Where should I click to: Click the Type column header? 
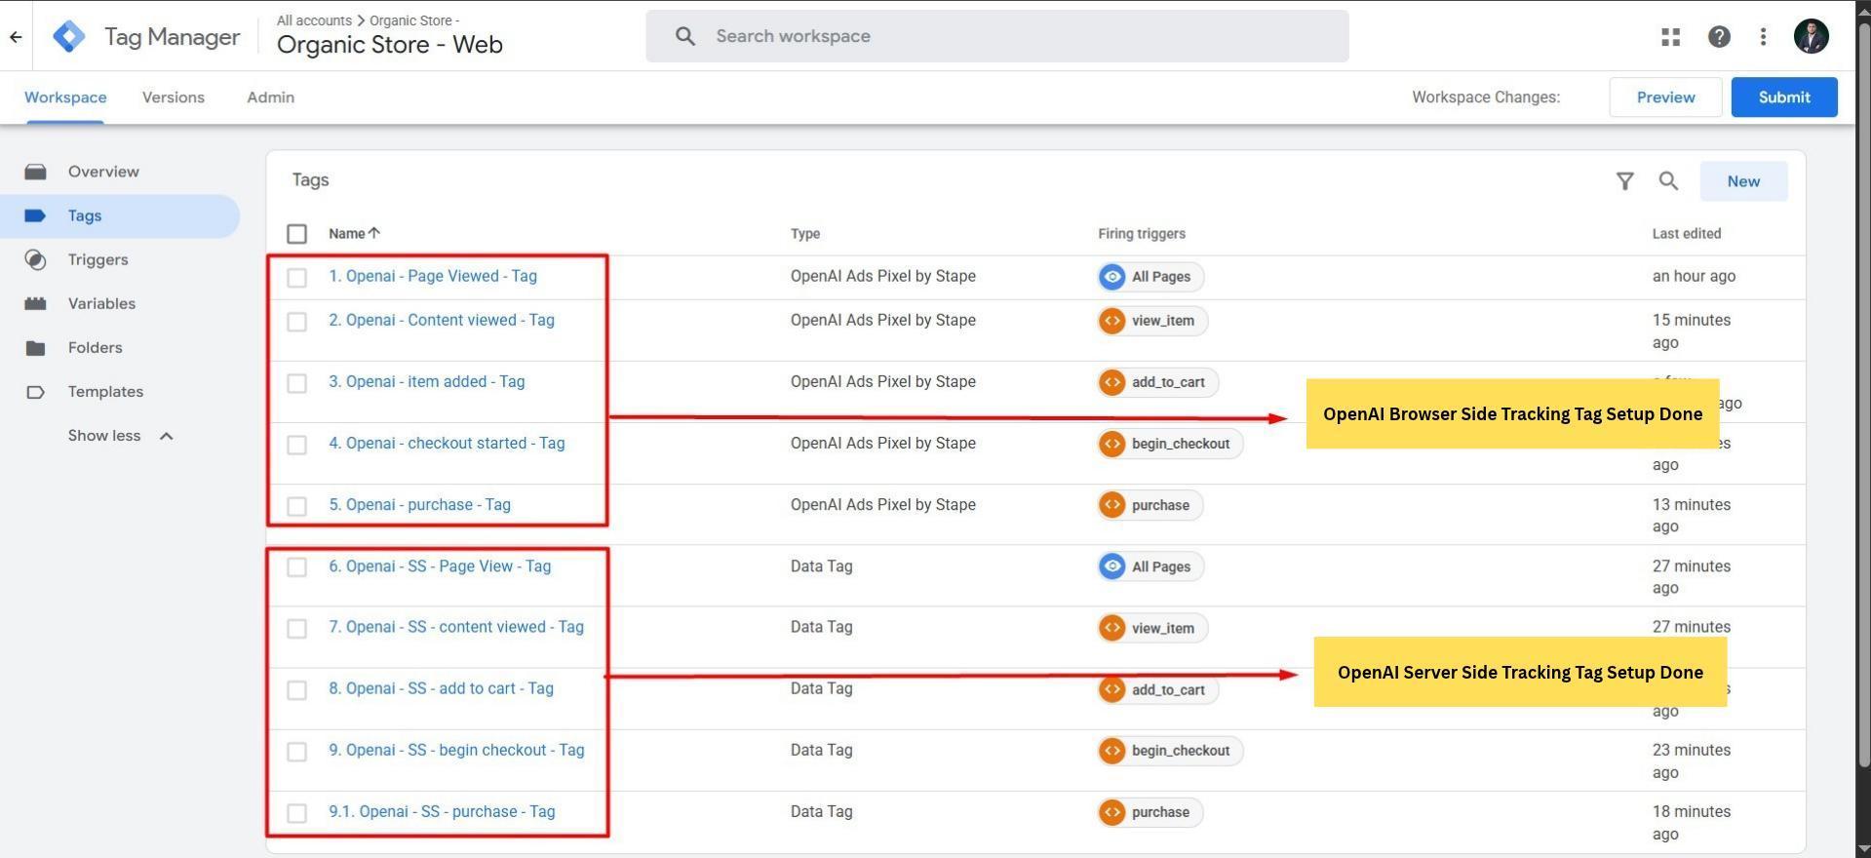[x=805, y=234]
